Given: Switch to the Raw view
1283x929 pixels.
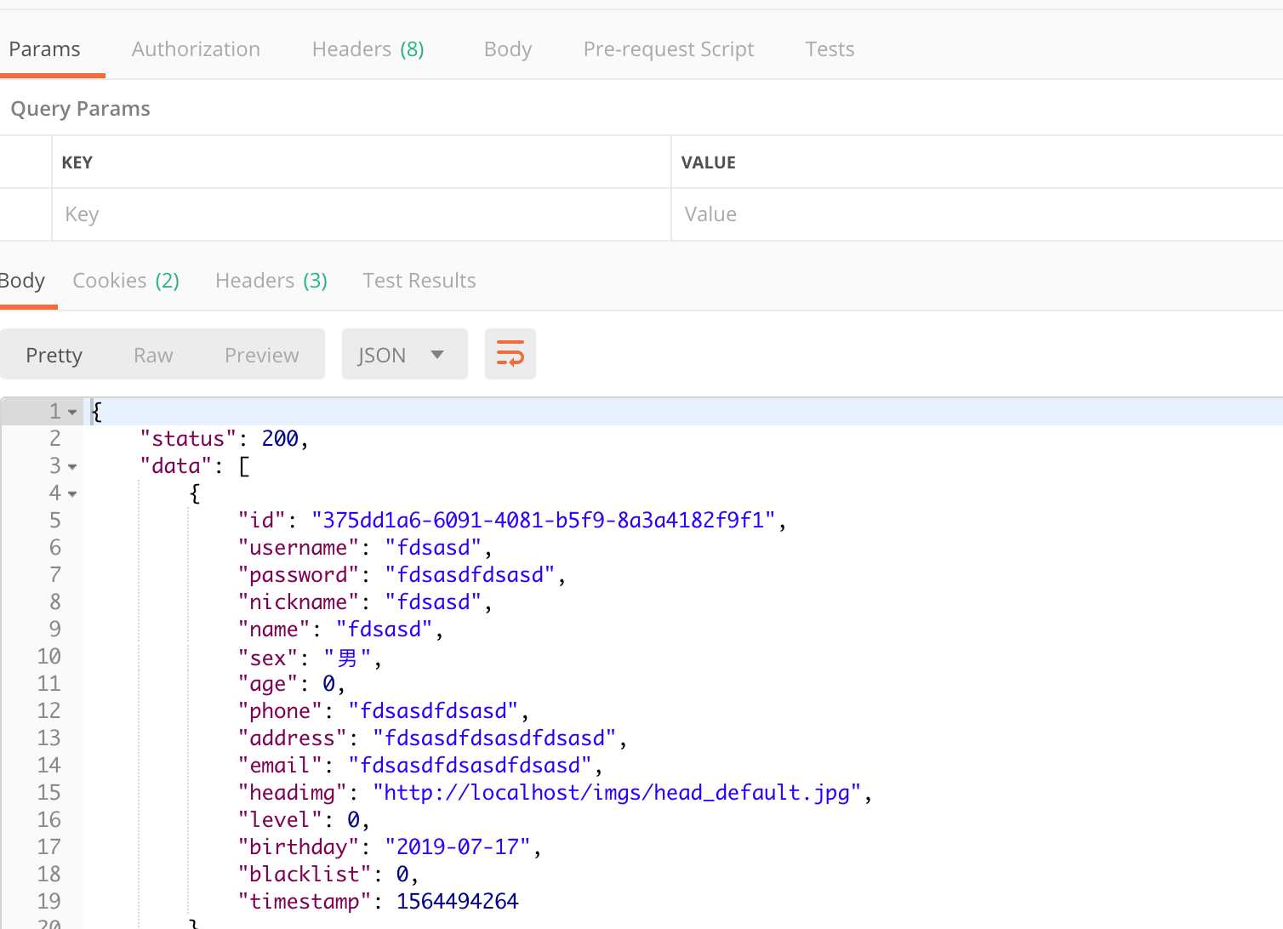Looking at the screenshot, I should click(153, 355).
